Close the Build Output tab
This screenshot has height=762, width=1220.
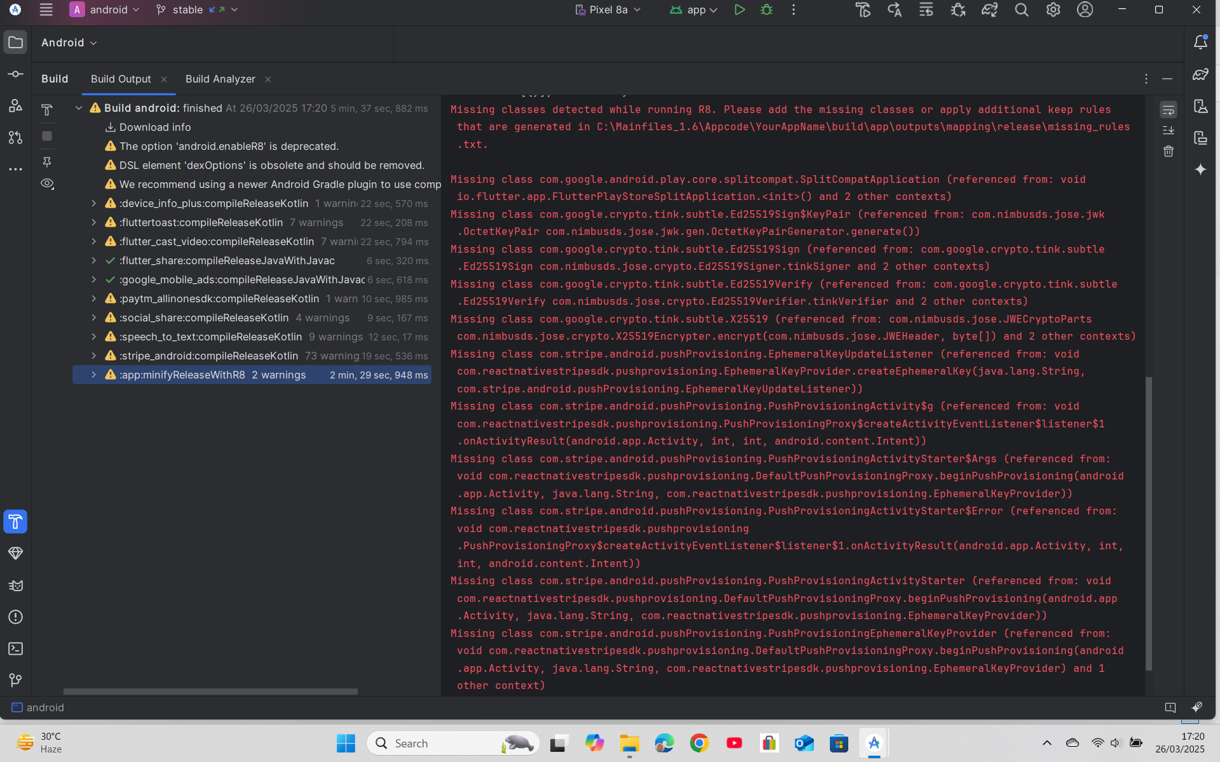coord(164,79)
